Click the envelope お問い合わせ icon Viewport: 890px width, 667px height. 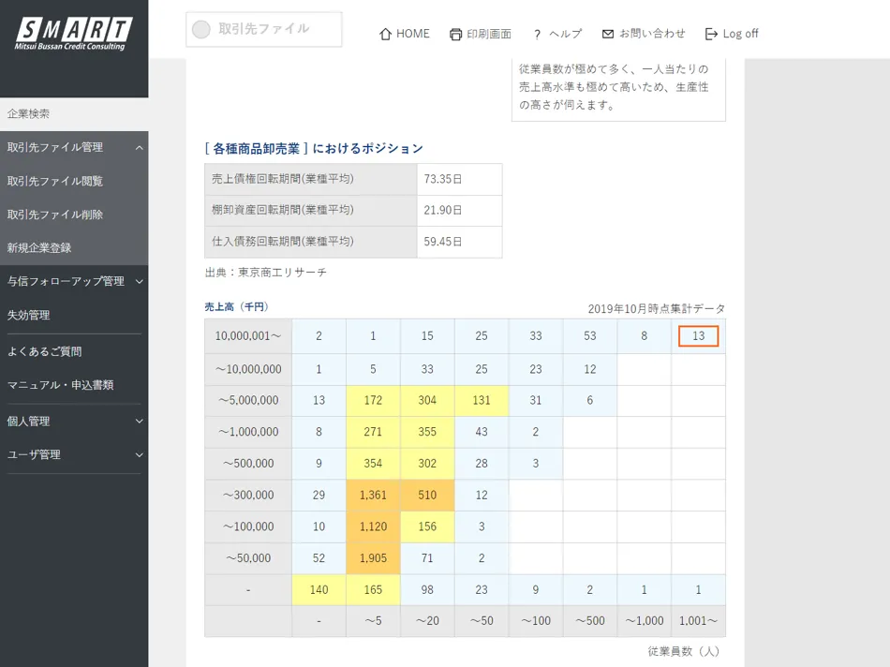tap(608, 34)
